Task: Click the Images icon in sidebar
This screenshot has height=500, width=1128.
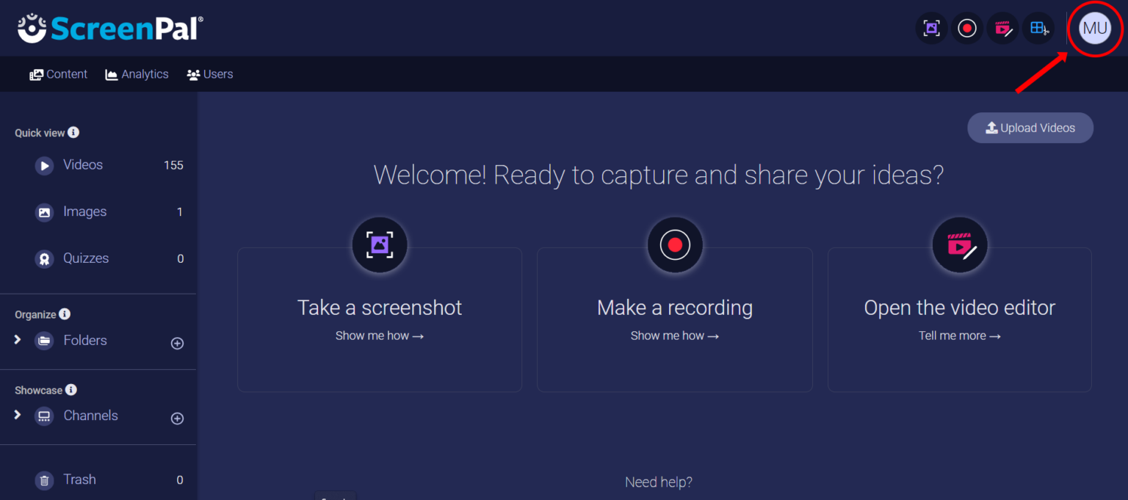Action: (x=45, y=212)
